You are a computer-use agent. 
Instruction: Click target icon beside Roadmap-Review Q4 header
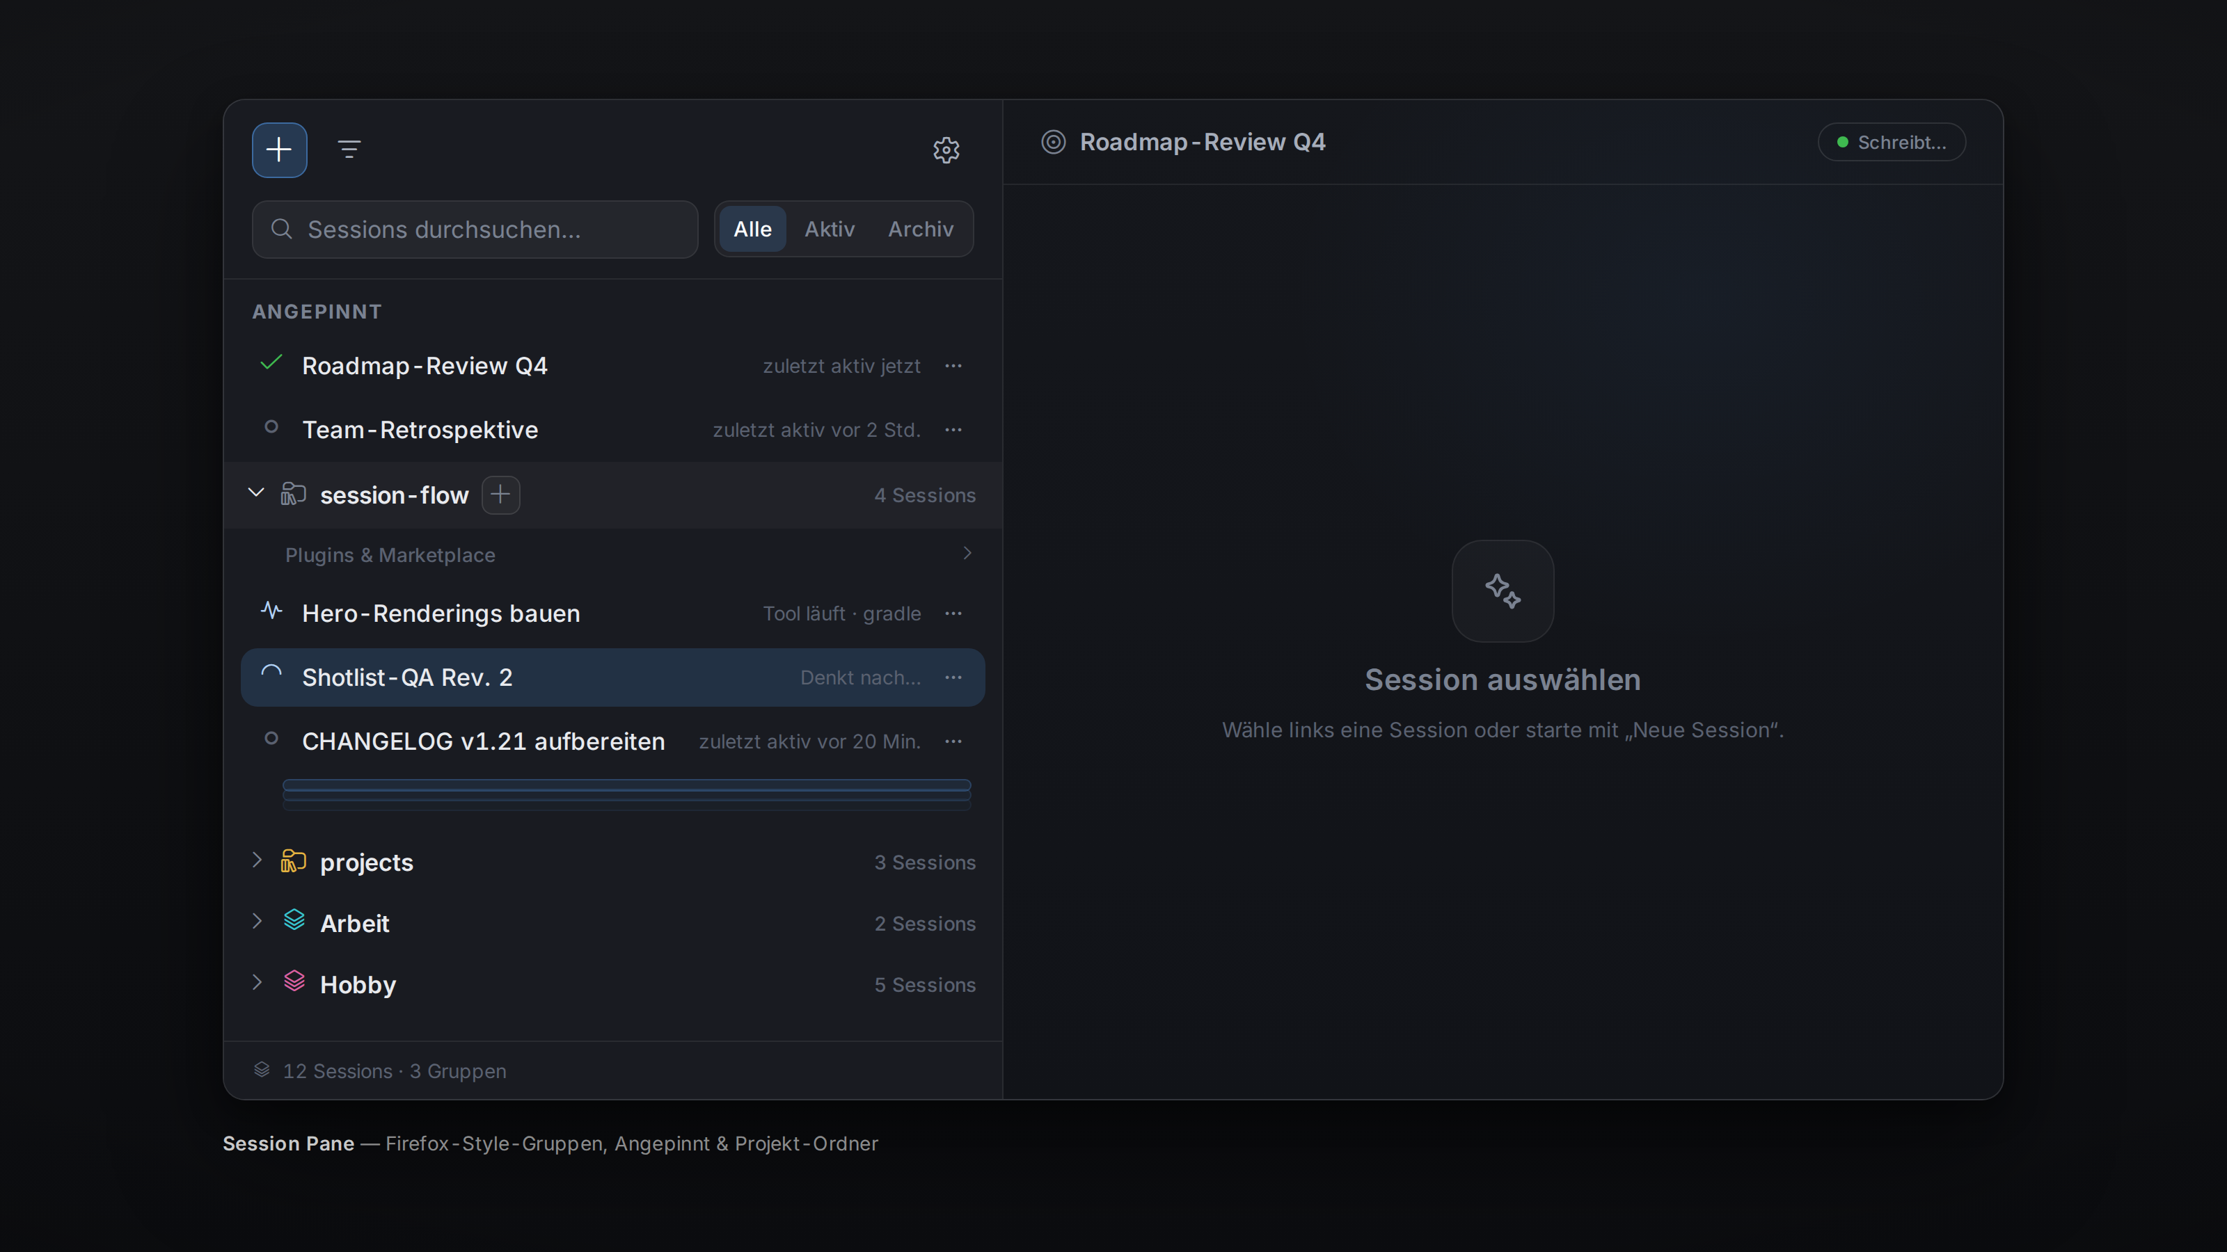pyautogui.click(x=1053, y=142)
